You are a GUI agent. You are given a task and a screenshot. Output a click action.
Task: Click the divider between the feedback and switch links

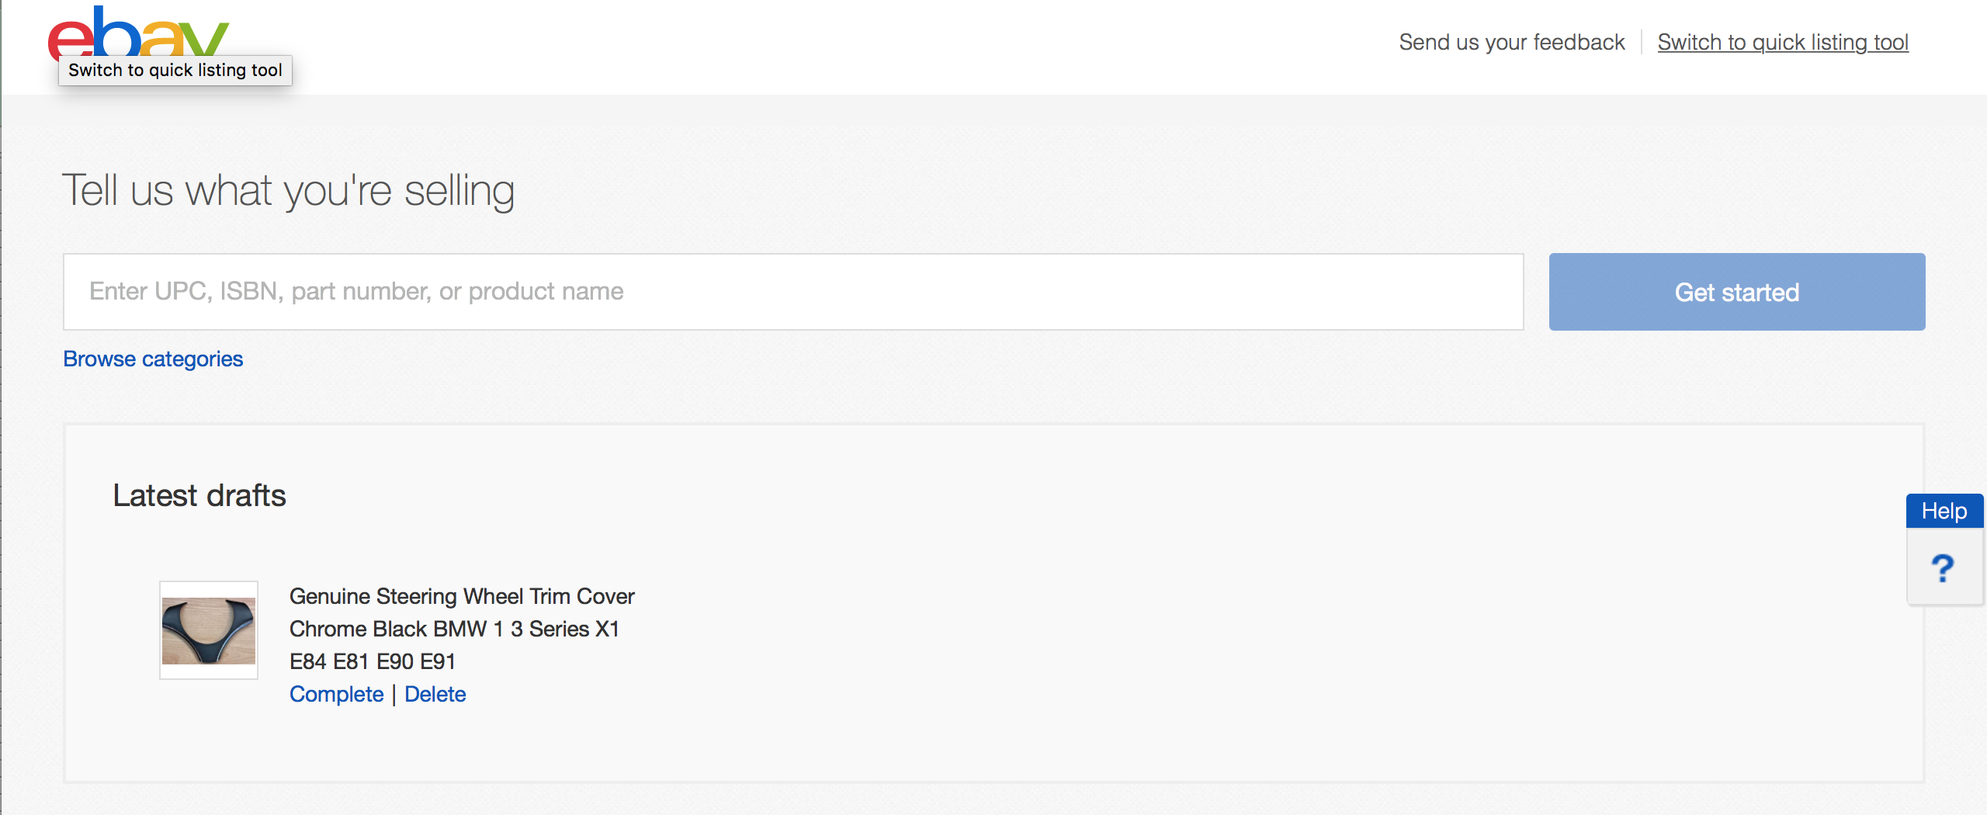pos(1642,42)
